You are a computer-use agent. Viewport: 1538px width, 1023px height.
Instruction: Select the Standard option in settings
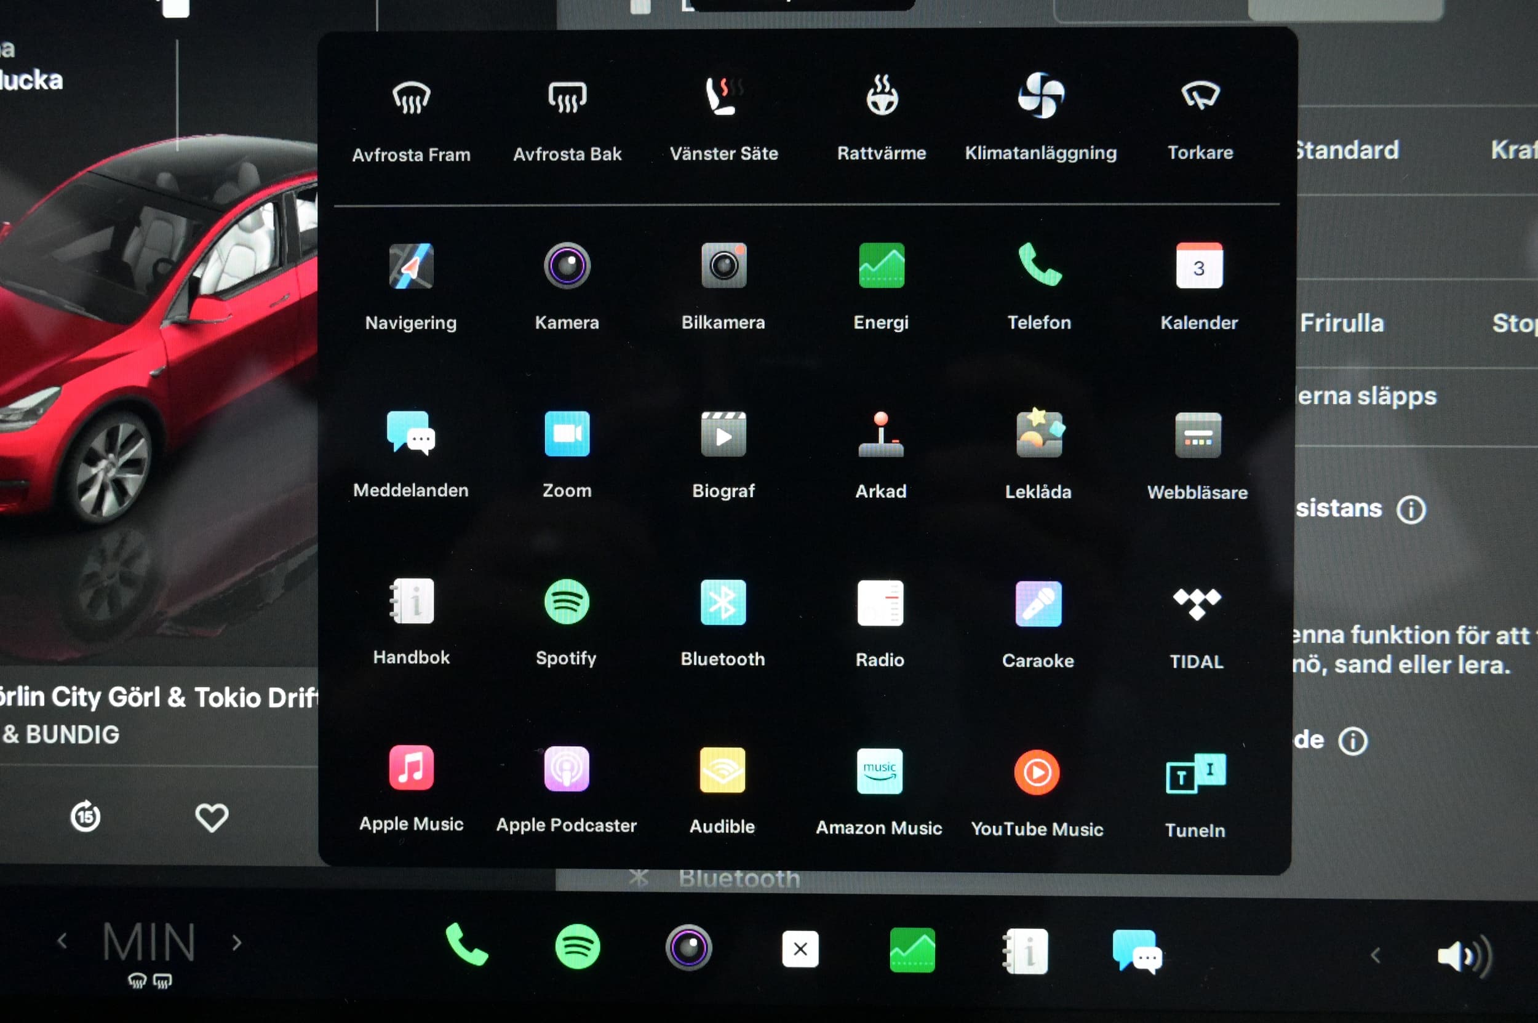1347,150
